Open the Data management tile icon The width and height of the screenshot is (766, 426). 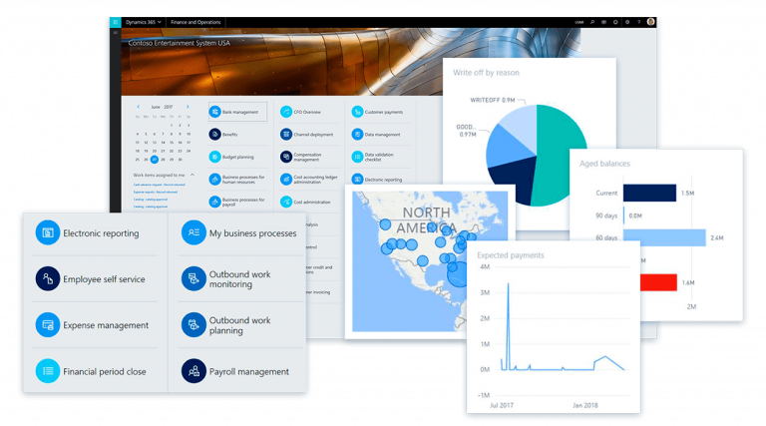(x=358, y=134)
